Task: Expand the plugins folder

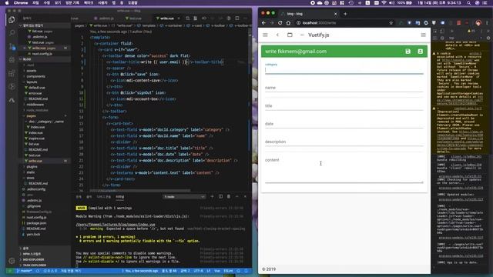Action: [x=32, y=166]
